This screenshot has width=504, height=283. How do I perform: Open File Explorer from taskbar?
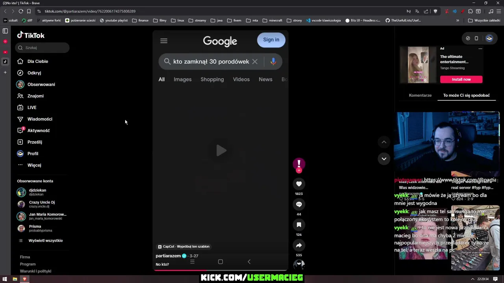coord(15,279)
